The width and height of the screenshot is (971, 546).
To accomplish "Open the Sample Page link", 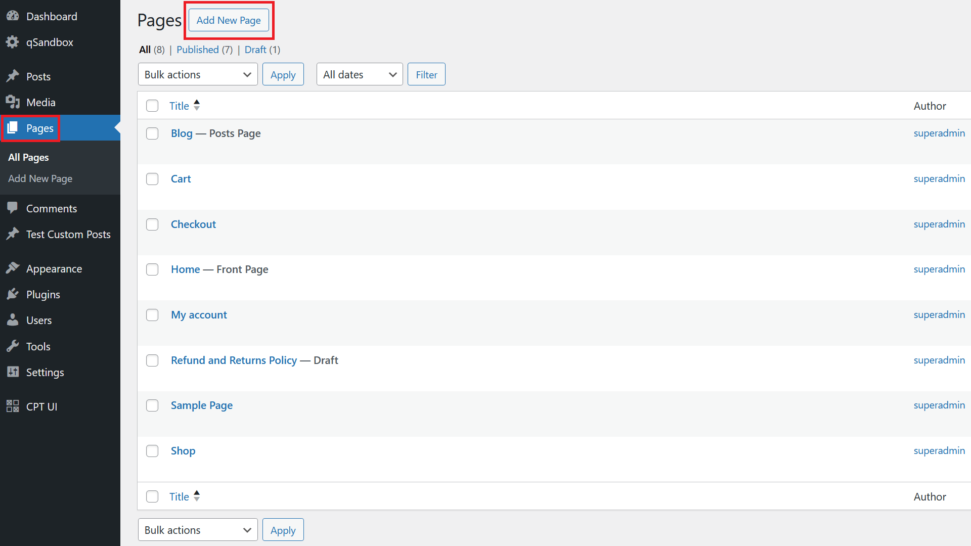I will (x=202, y=405).
